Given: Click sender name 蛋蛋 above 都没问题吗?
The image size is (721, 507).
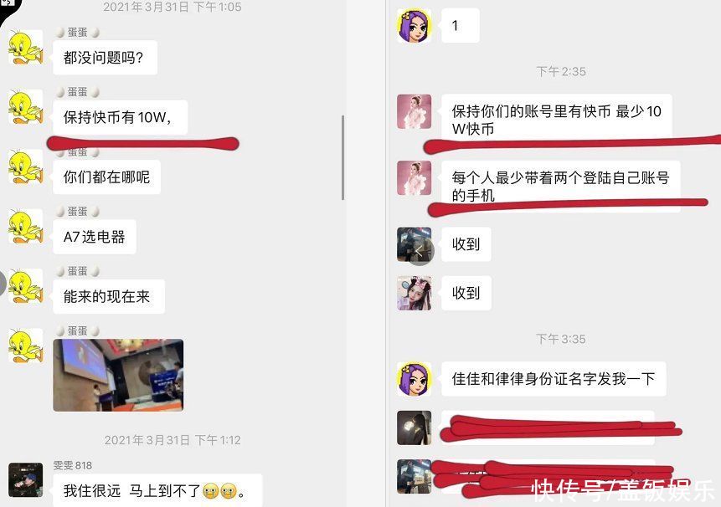Looking at the screenshot, I should coord(77,32).
